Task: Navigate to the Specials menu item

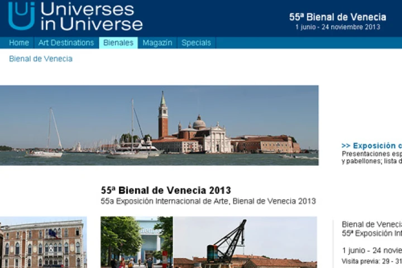Action: (x=196, y=43)
